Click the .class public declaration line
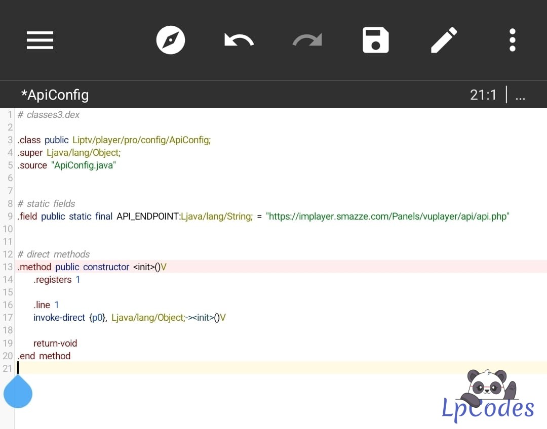The height and width of the screenshot is (429, 547). (x=114, y=140)
